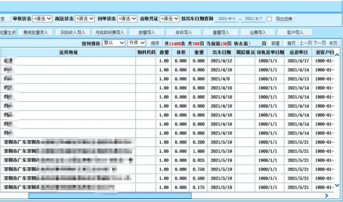Click the 送货地址 column header

[68, 53]
